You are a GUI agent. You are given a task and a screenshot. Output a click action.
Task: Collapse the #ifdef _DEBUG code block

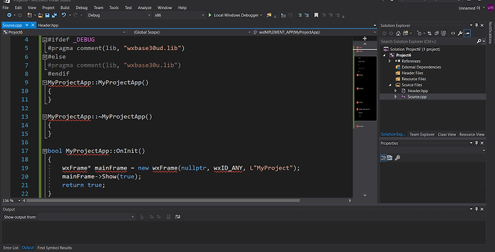[45, 40]
